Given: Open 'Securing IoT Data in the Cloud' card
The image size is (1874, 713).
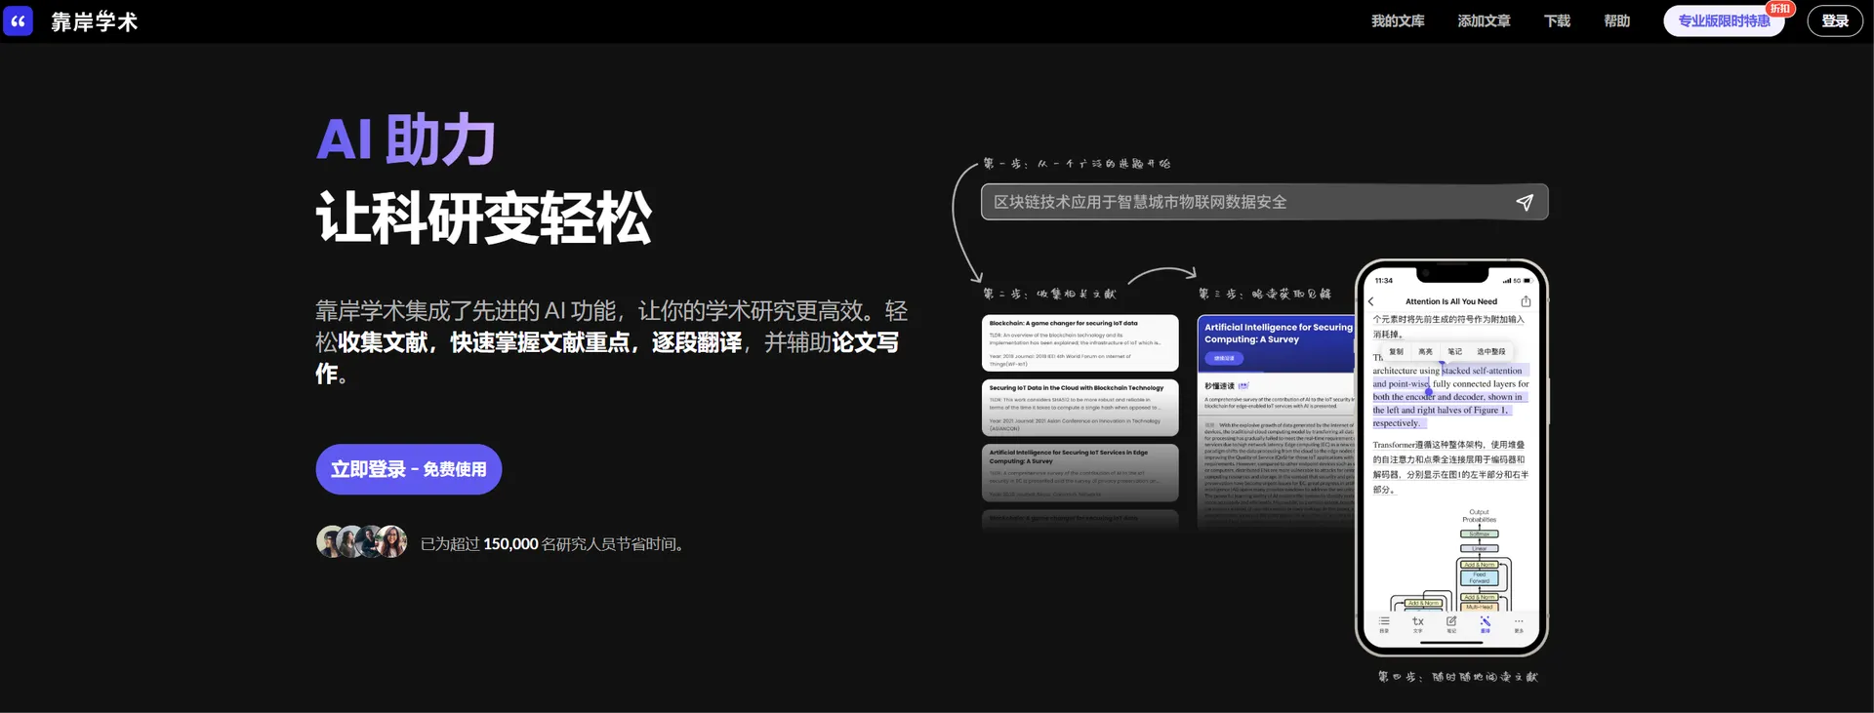Looking at the screenshot, I should pos(1080,408).
